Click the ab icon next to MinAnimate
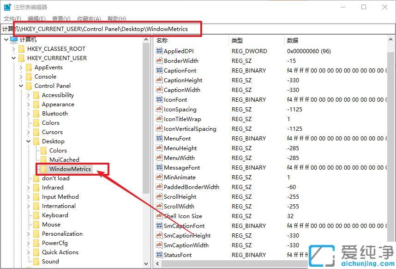396x269 pixels. coord(160,177)
